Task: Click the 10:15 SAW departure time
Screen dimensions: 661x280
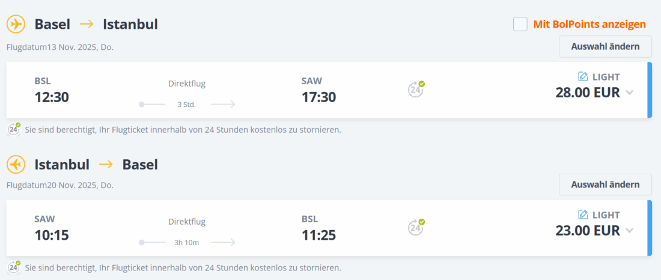Action: point(52,235)
